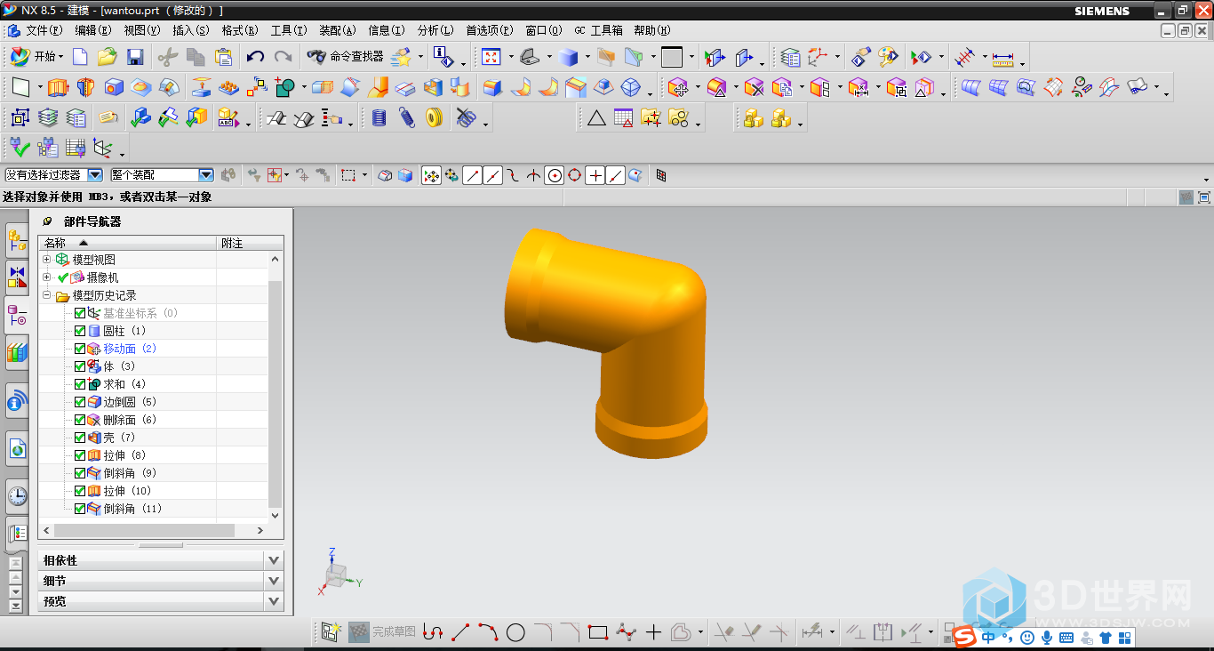Redo the last action
Screen dimensions: 1214x651
pos(283,57)
